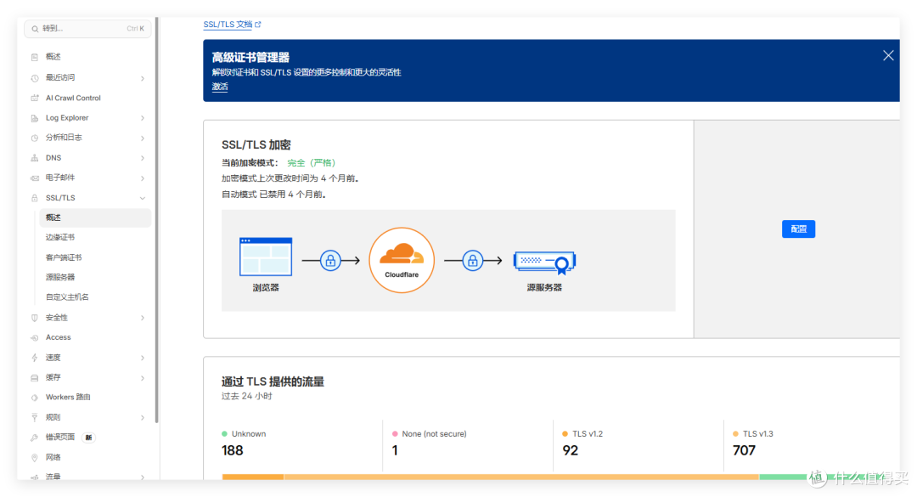Click the TLS v1.3 value 707

(x=744, y=451)
